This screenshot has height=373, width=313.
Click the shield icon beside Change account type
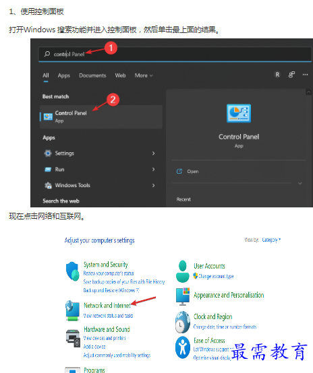(x=196, y=276)
